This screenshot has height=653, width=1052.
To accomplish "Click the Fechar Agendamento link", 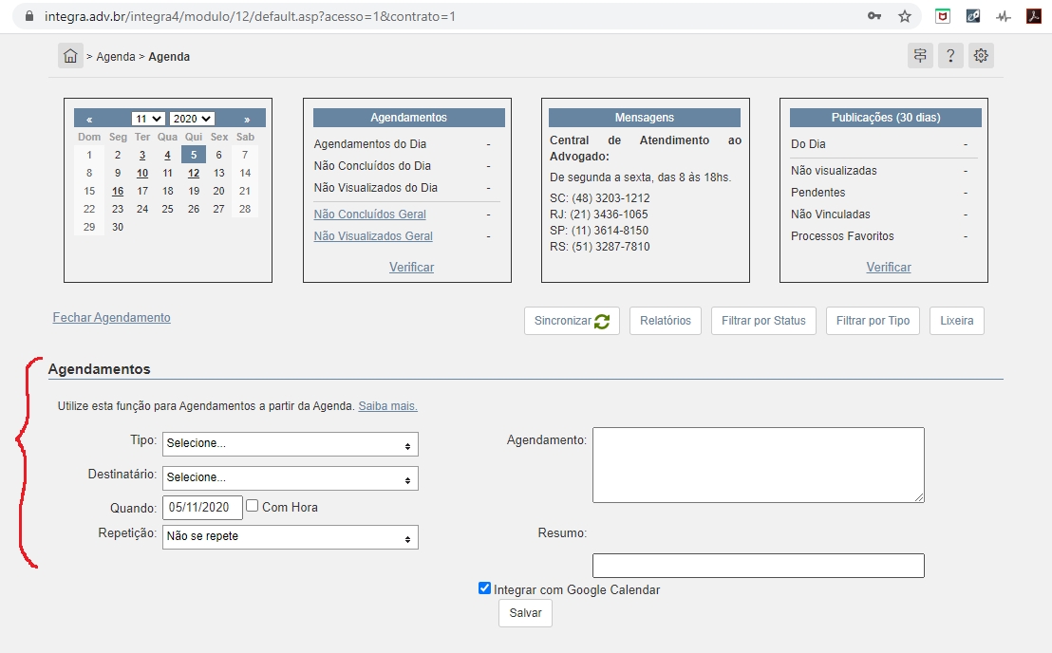I will (112, 318).
